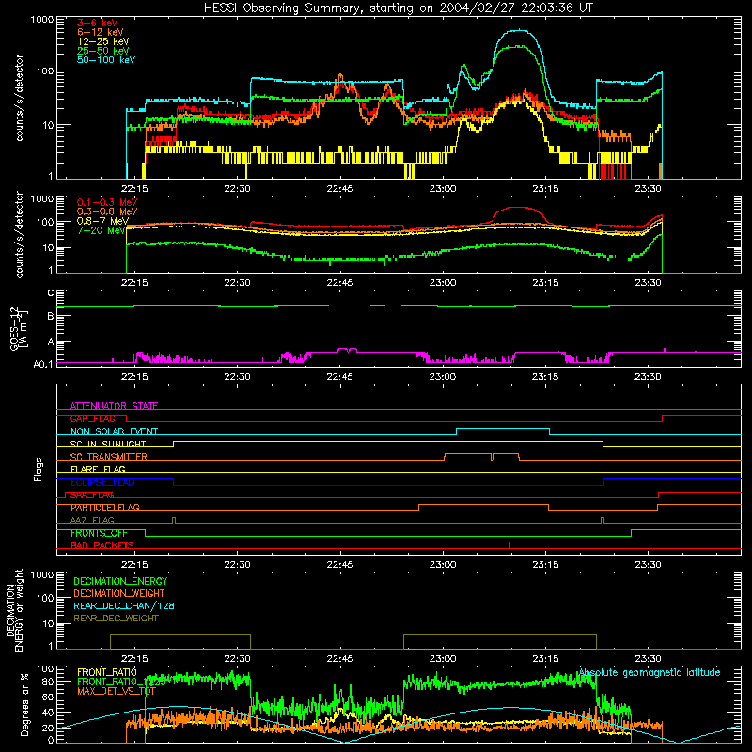Select the 6-12 keV legend label
The height and width of the screenshot is (752, 752).
[x=101, y=32]
